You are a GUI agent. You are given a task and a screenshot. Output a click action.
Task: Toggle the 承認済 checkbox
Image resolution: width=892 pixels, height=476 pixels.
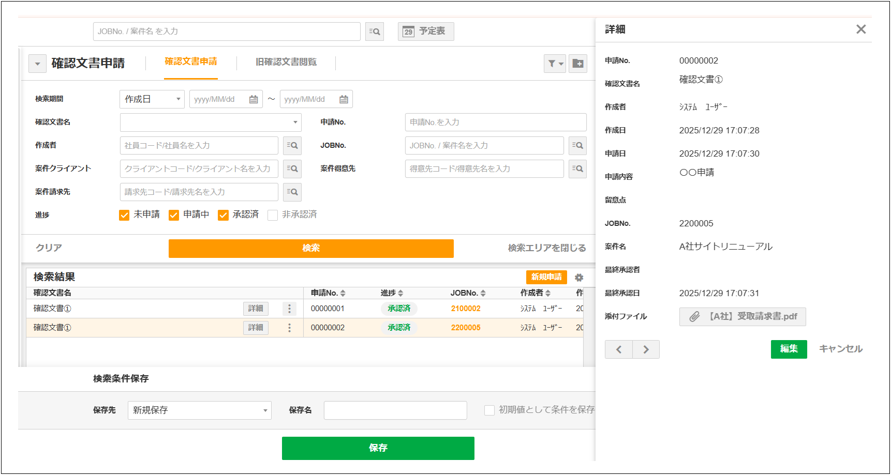223,215
